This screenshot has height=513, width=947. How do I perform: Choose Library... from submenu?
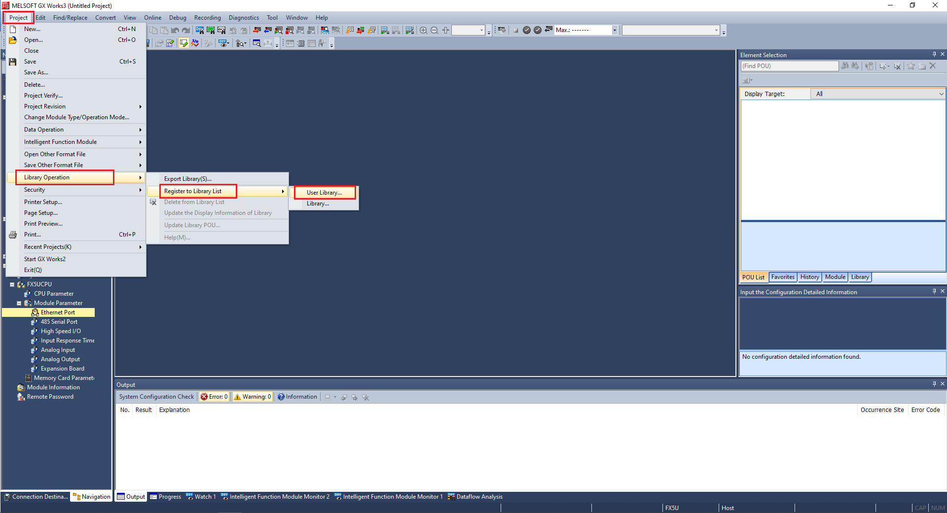[x=318, y=204]
